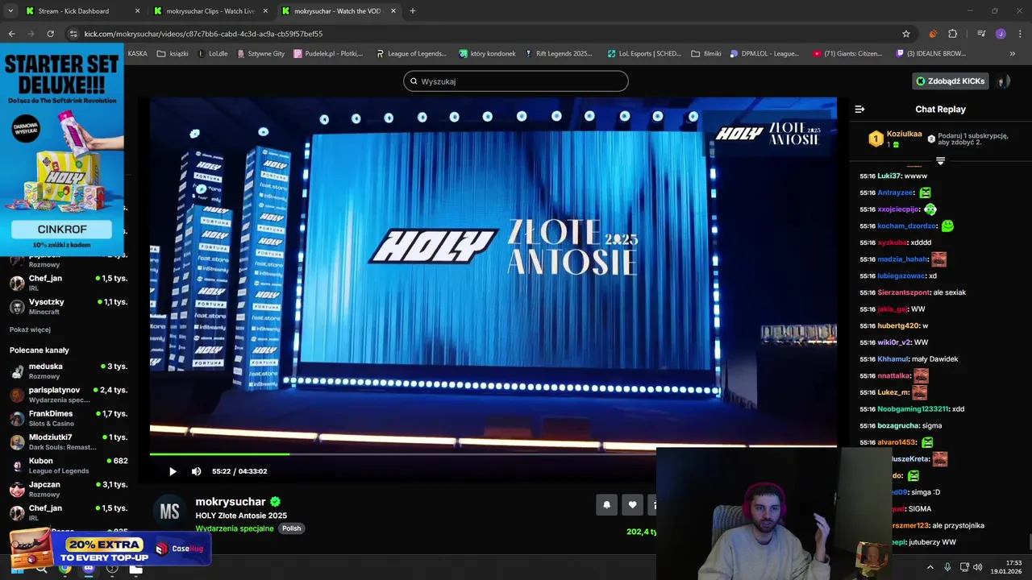Click chat user bozagrucha

tap(898, 425)
